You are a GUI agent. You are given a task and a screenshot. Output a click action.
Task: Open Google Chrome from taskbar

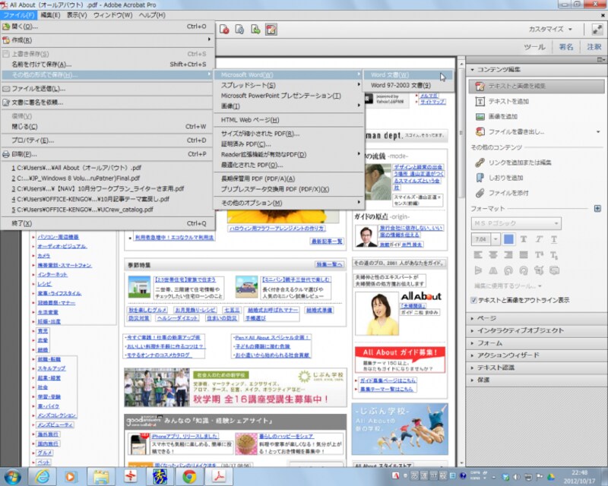[189, 476]
